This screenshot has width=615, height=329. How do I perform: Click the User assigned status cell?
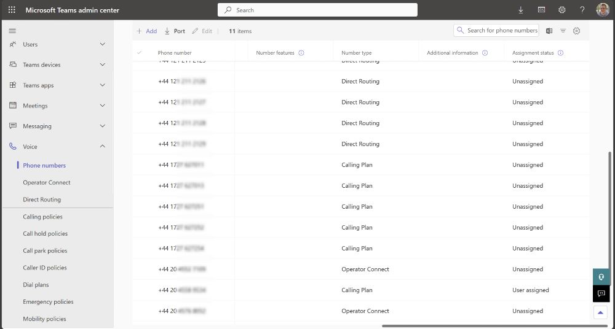[531, 290]
